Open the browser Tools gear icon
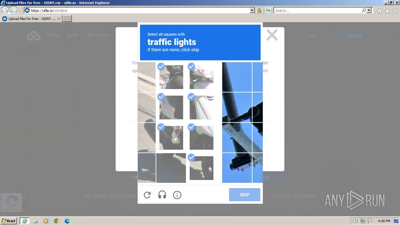Image resolution: width=400 pixels, height=225 pixels. 395,11
